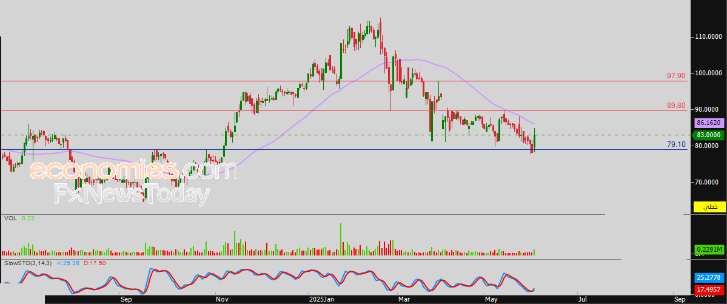Screen dimensions: 727x304
Task: Click the 100.0000 price axis label
Action: click(709, 73)
